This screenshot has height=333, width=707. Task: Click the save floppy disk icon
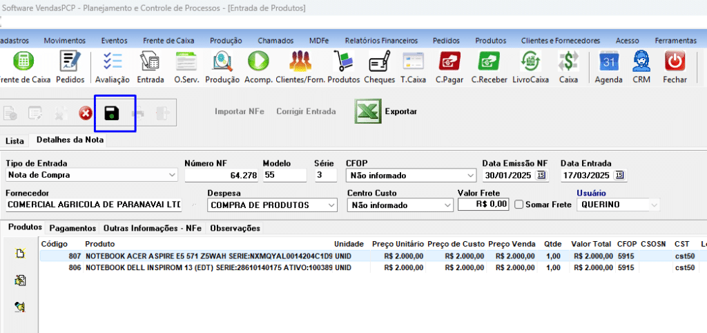click(111, 113)
